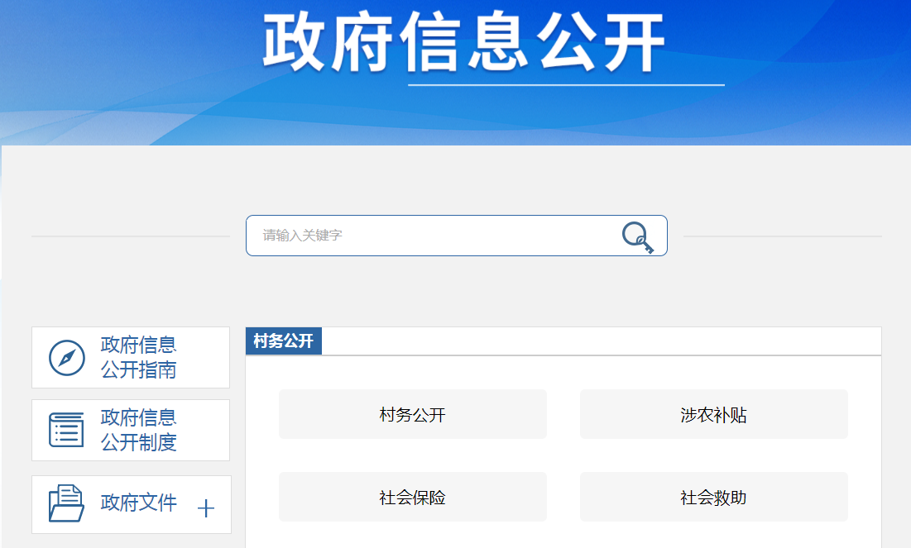Focus the 请输入关键字 search field

(430, 236)
